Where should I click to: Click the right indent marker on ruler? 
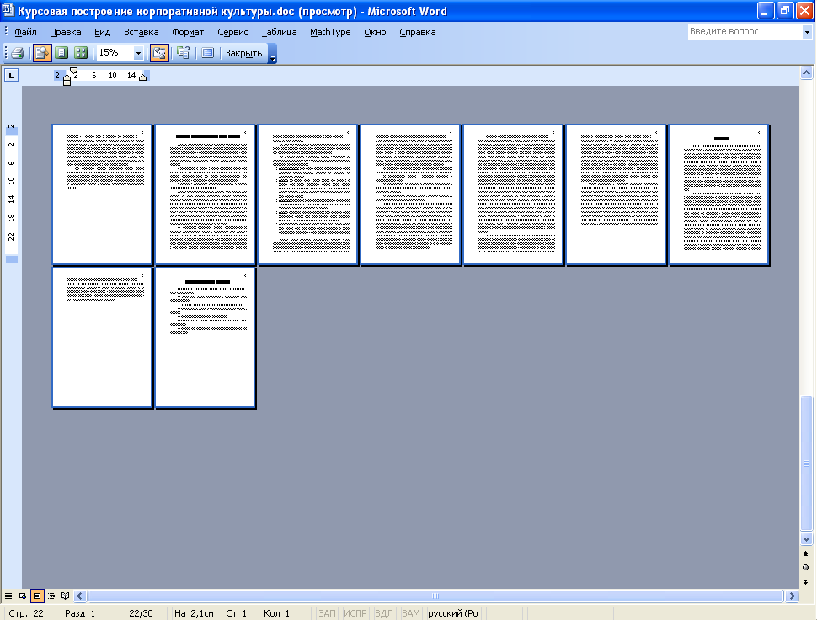point(143,77)
